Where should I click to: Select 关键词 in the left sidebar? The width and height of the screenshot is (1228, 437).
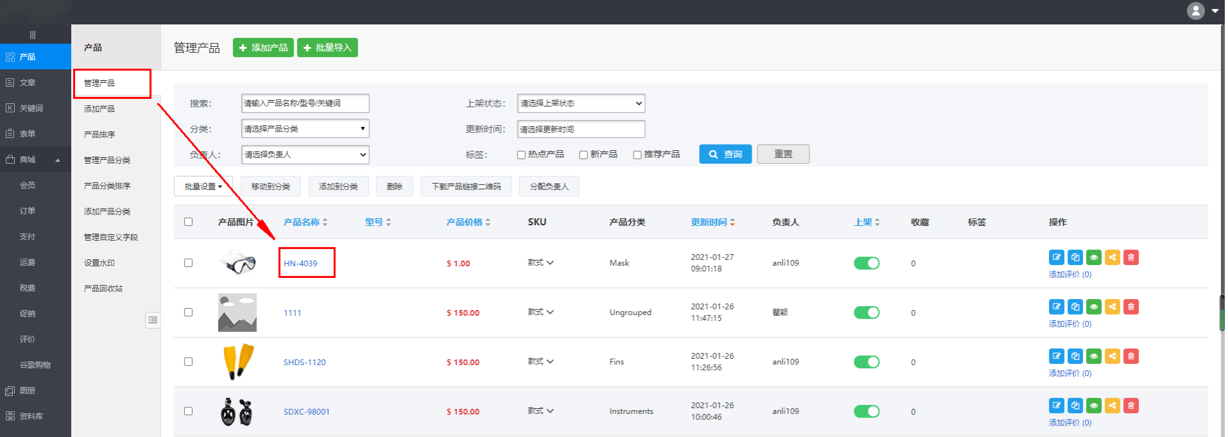pyautogui.click(x=31, y=108)
